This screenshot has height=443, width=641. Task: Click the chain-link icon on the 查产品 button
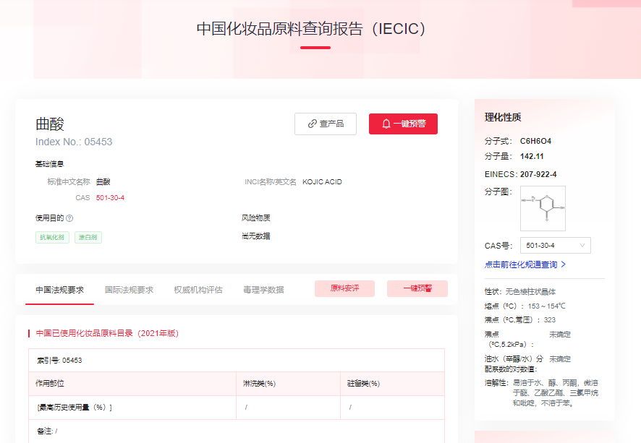(x=311, y=124)
